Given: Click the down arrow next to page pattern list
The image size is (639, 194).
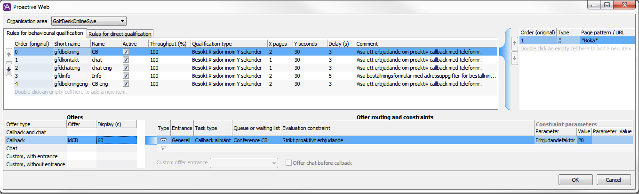Looking at the screenshot, I should coord(514,59).
